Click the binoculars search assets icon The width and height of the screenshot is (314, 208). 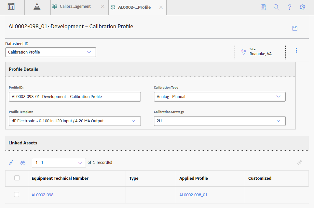click(x=23, y=163)
